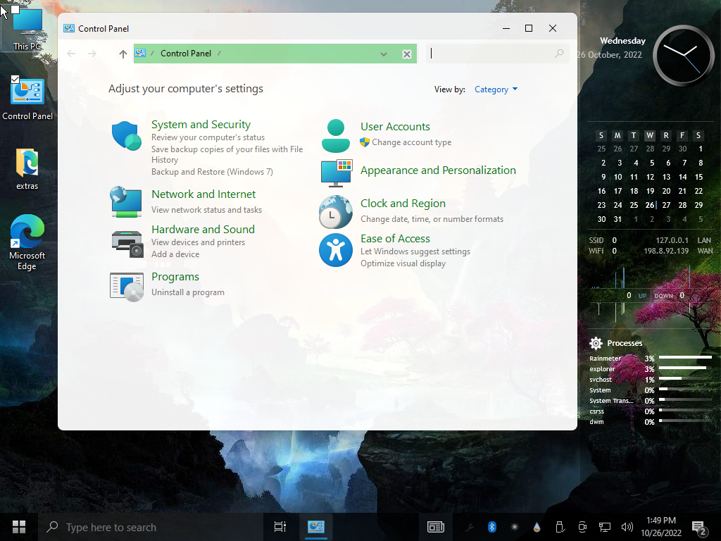
Task: Open Uninstall a program link
Action: pos(188,292)
